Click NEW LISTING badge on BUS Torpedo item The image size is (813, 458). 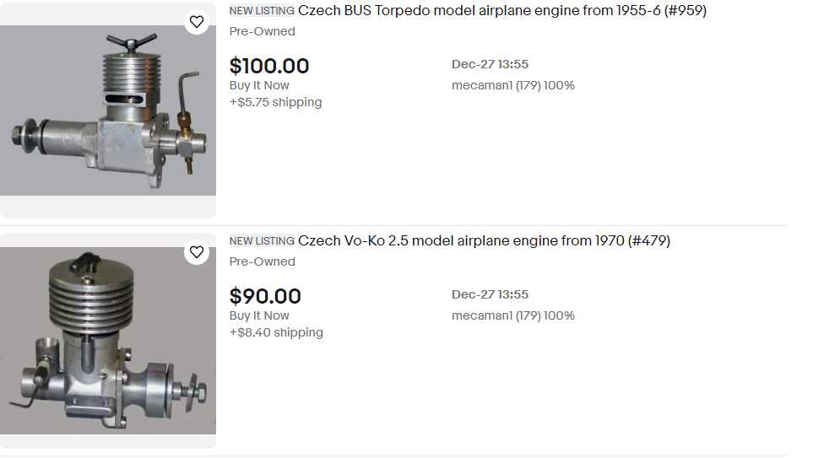(262, 11)
